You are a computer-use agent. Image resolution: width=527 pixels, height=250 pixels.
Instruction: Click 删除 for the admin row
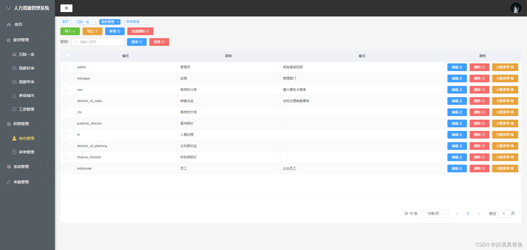click(x=479, y=67)
